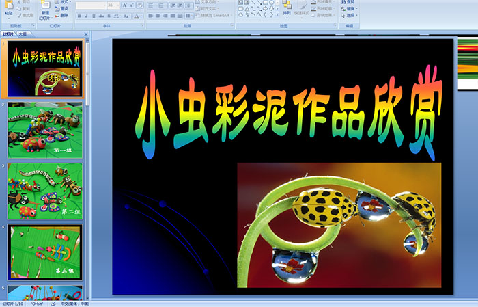
Task: Click the Numbering list icon
Action: point(163,5)
